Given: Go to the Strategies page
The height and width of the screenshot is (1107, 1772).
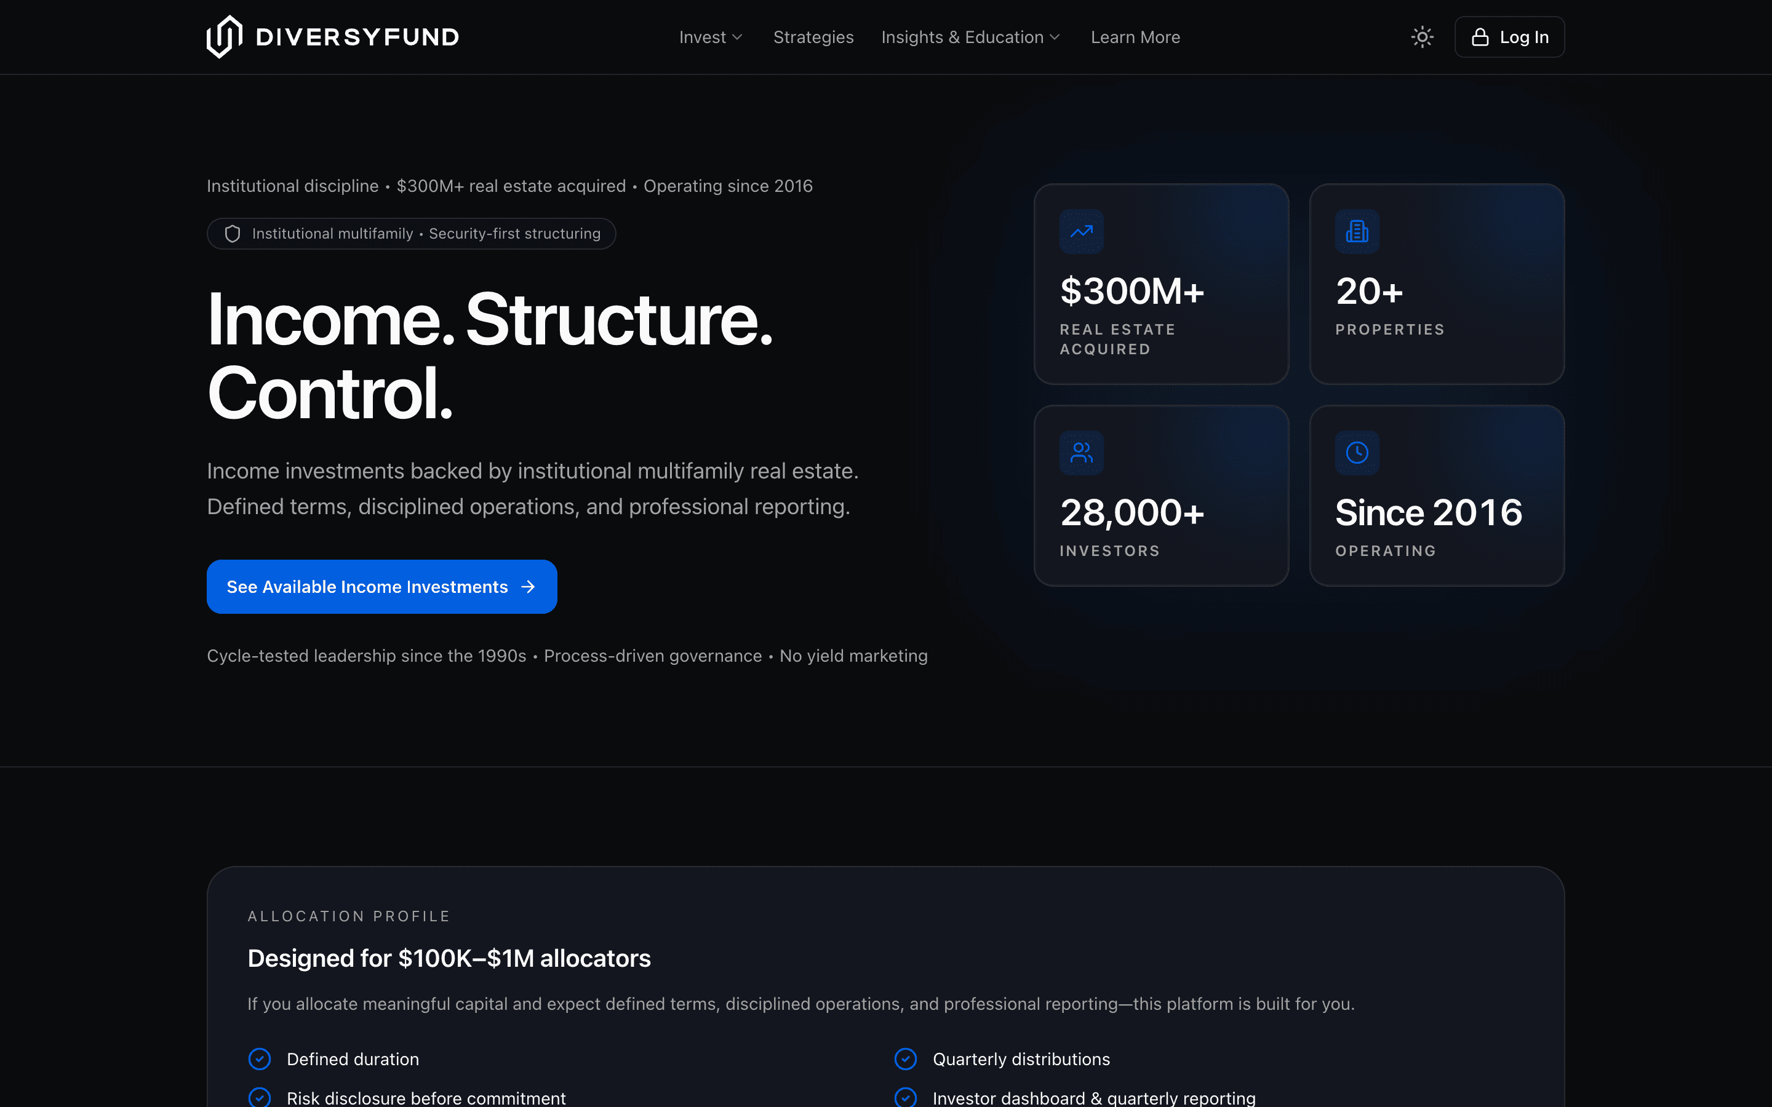Looking at the screenshot, I should pyautogui.click(x=813, y=38).
